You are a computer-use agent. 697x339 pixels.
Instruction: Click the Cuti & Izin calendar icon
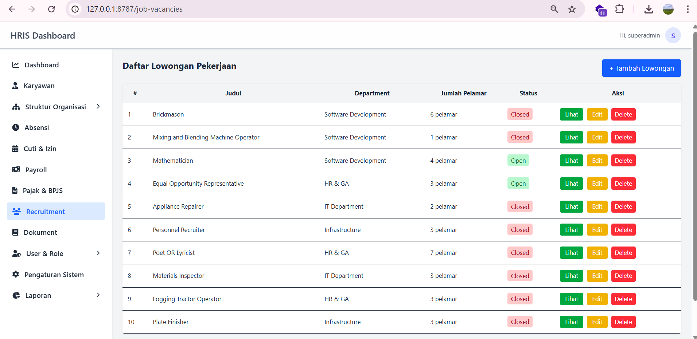(x=15, y=149)
